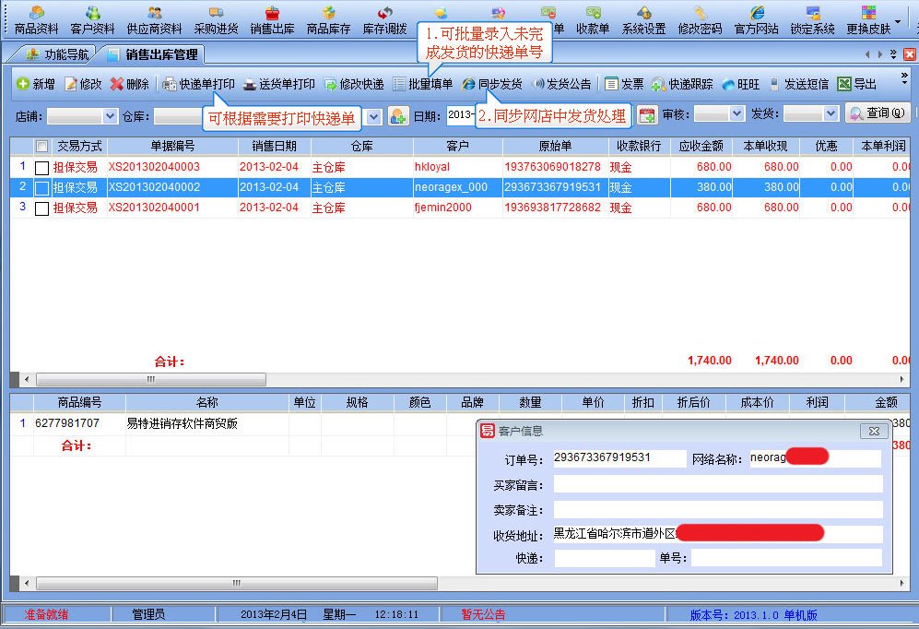Select the 销售出库管理 tab
The width and height of the screenshot is (919, 629).
pyautogui.click(x=154, y=53)
